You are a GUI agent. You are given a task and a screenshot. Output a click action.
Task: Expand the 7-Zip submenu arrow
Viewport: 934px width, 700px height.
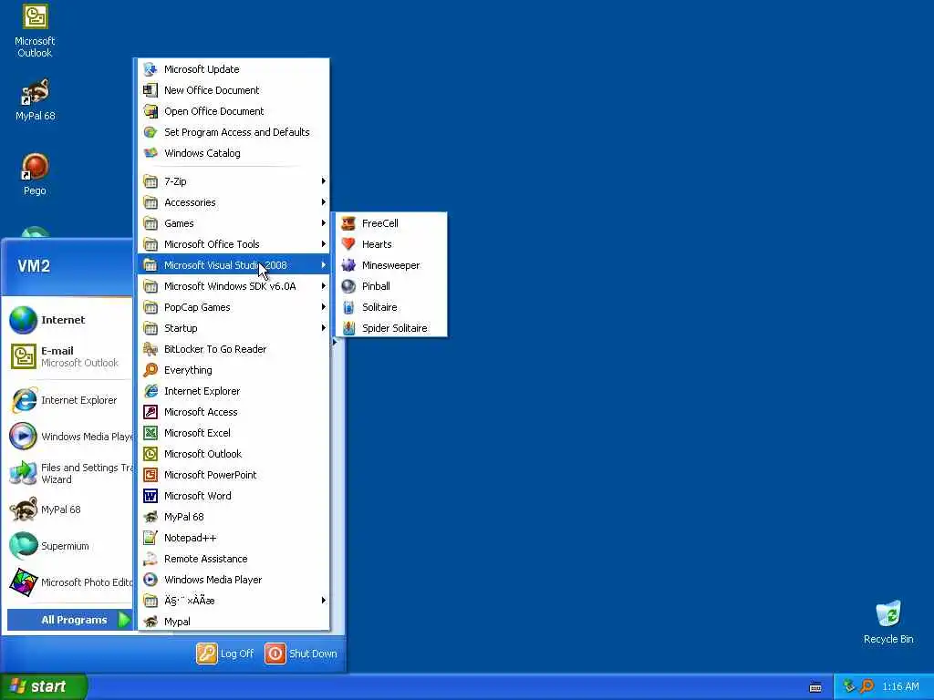[324, 181]
